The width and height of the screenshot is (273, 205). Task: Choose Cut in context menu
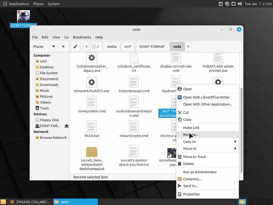[207, 112]
